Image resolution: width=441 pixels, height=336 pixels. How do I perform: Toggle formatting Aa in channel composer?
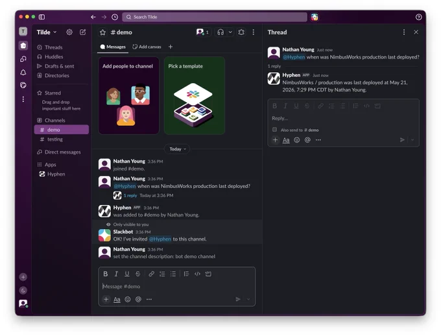point(117,300)
